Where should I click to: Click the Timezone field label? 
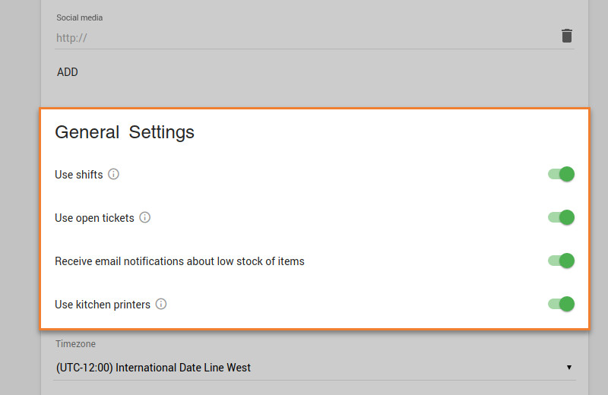pyautogui.click(x=75, y=344)
